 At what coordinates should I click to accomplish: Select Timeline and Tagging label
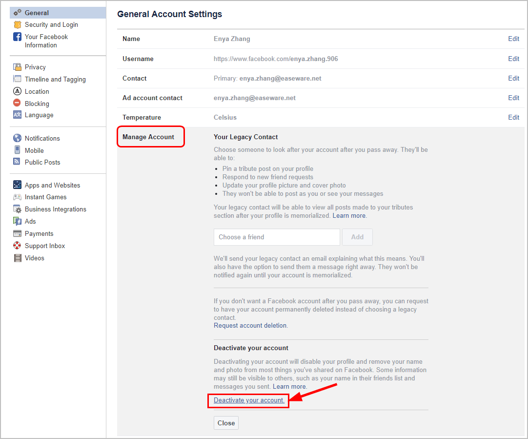point(55,79)
